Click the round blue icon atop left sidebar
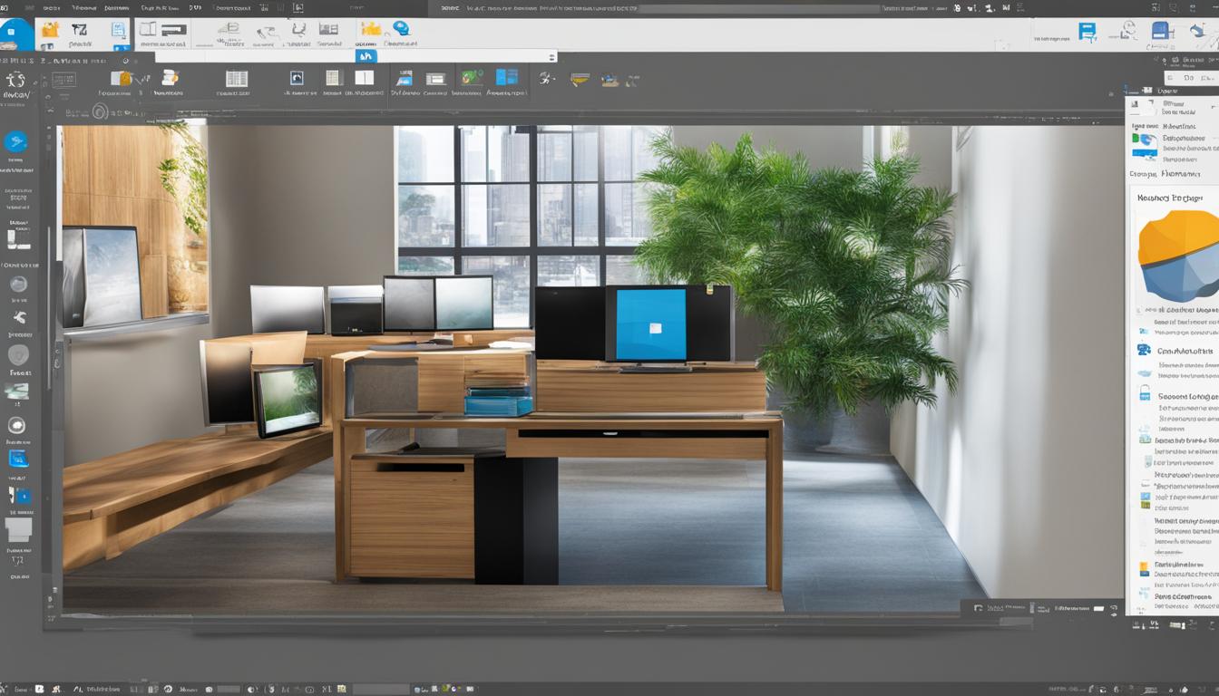1219x696 pixels. point(16,141)
